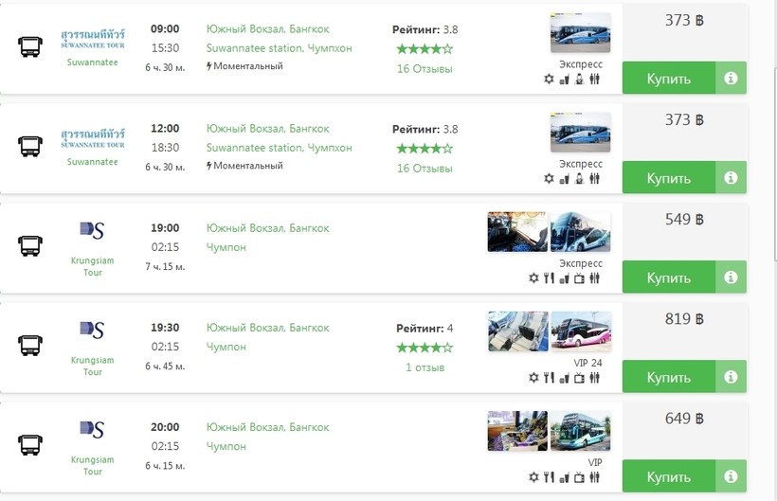View the seat interior photo of VIP 24 bus
Screen dimensions: 777x501
517,331
